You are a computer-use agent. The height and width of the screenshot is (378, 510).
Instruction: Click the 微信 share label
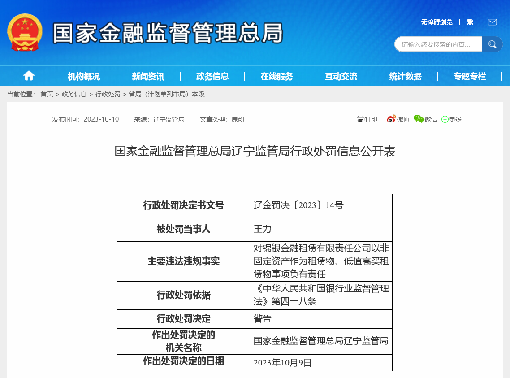coord(431,119)
